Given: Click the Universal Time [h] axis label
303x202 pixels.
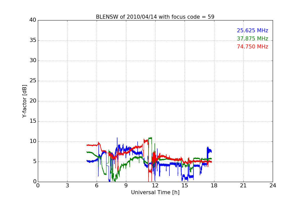Looking at the screenshot, I should (x=155, y=192).
